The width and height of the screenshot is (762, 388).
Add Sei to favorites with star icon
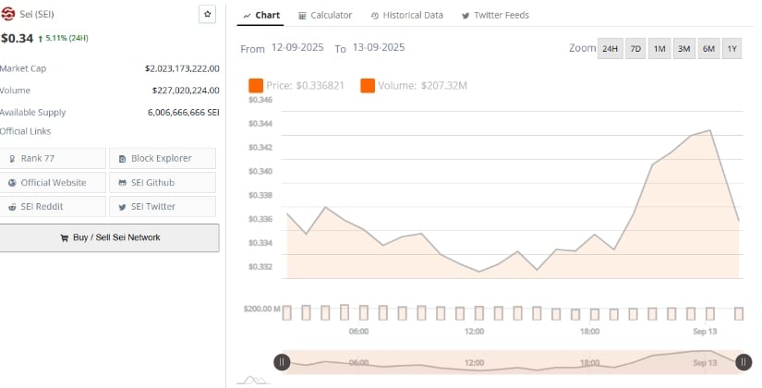[x=208, y=14]
